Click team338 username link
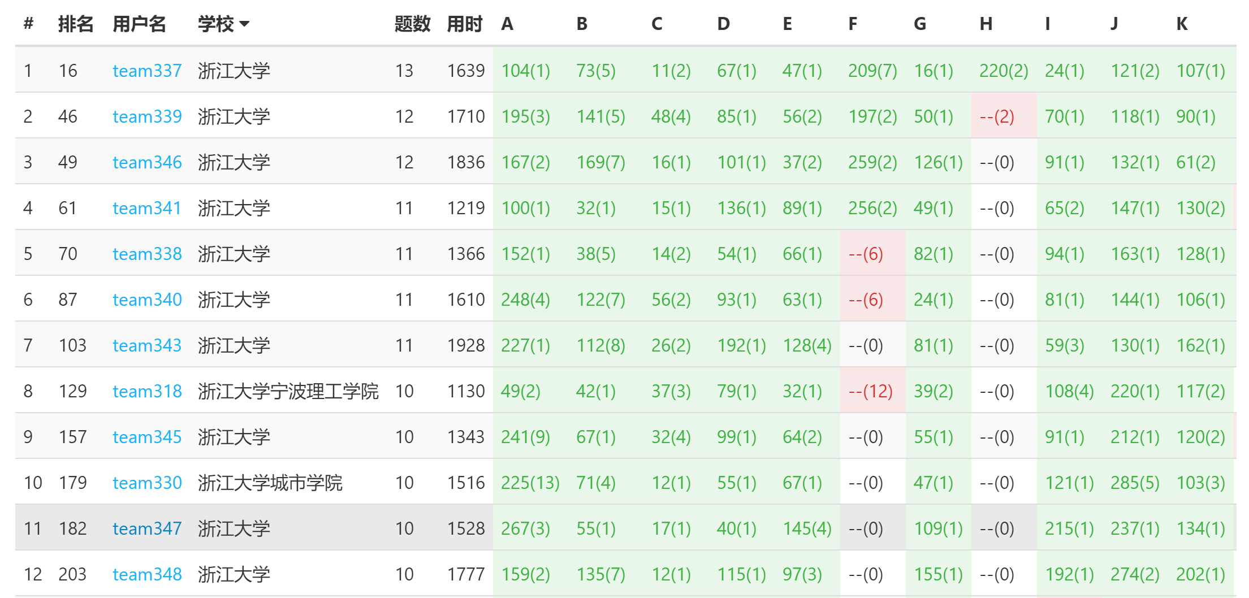This screenshot has height=598, width=1249. [147, 254]
